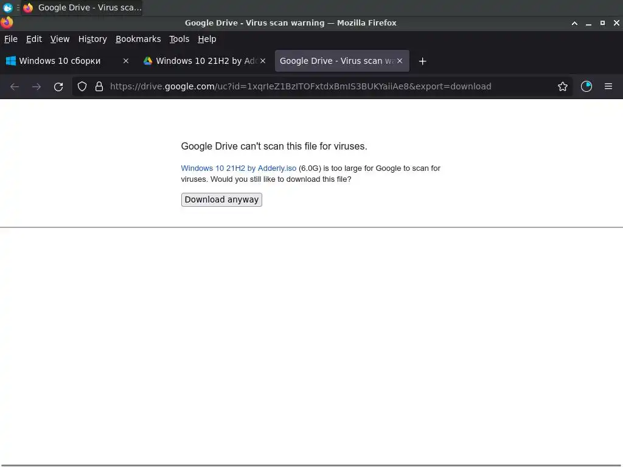Open the hamburger application menu

point(608,86)
